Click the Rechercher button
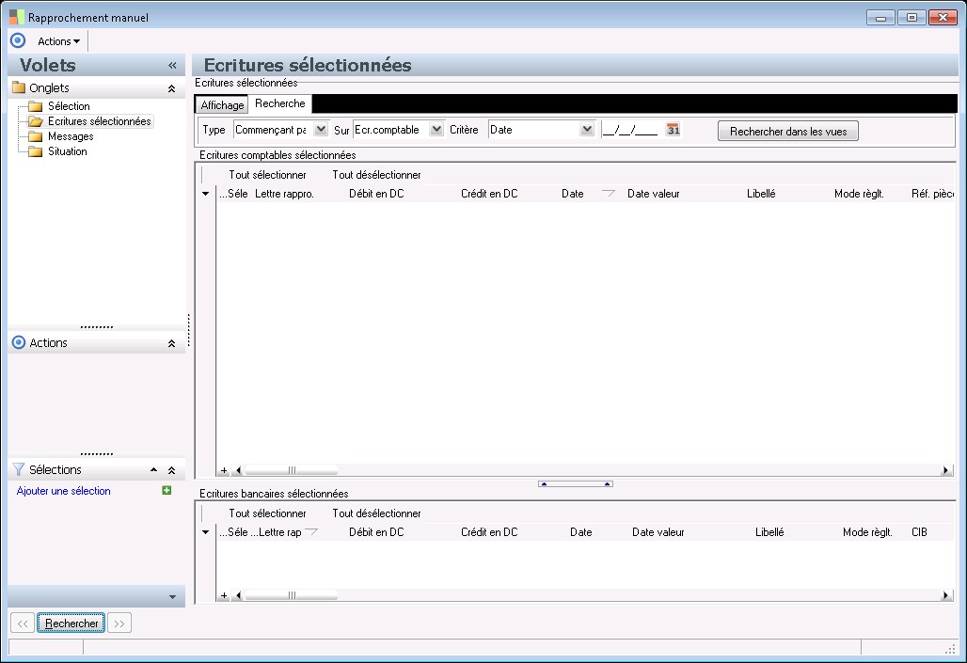Image resolution: width=967 pixels, height=663 pixels. (x=71, y=624)
